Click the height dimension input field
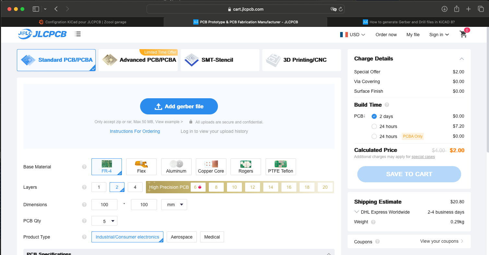The height and width of the screenshot is (255, 489). tap(144, 205)
